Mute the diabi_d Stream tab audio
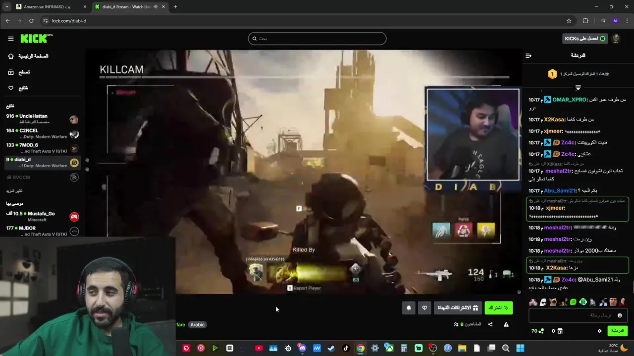 (x=156, y=7)
